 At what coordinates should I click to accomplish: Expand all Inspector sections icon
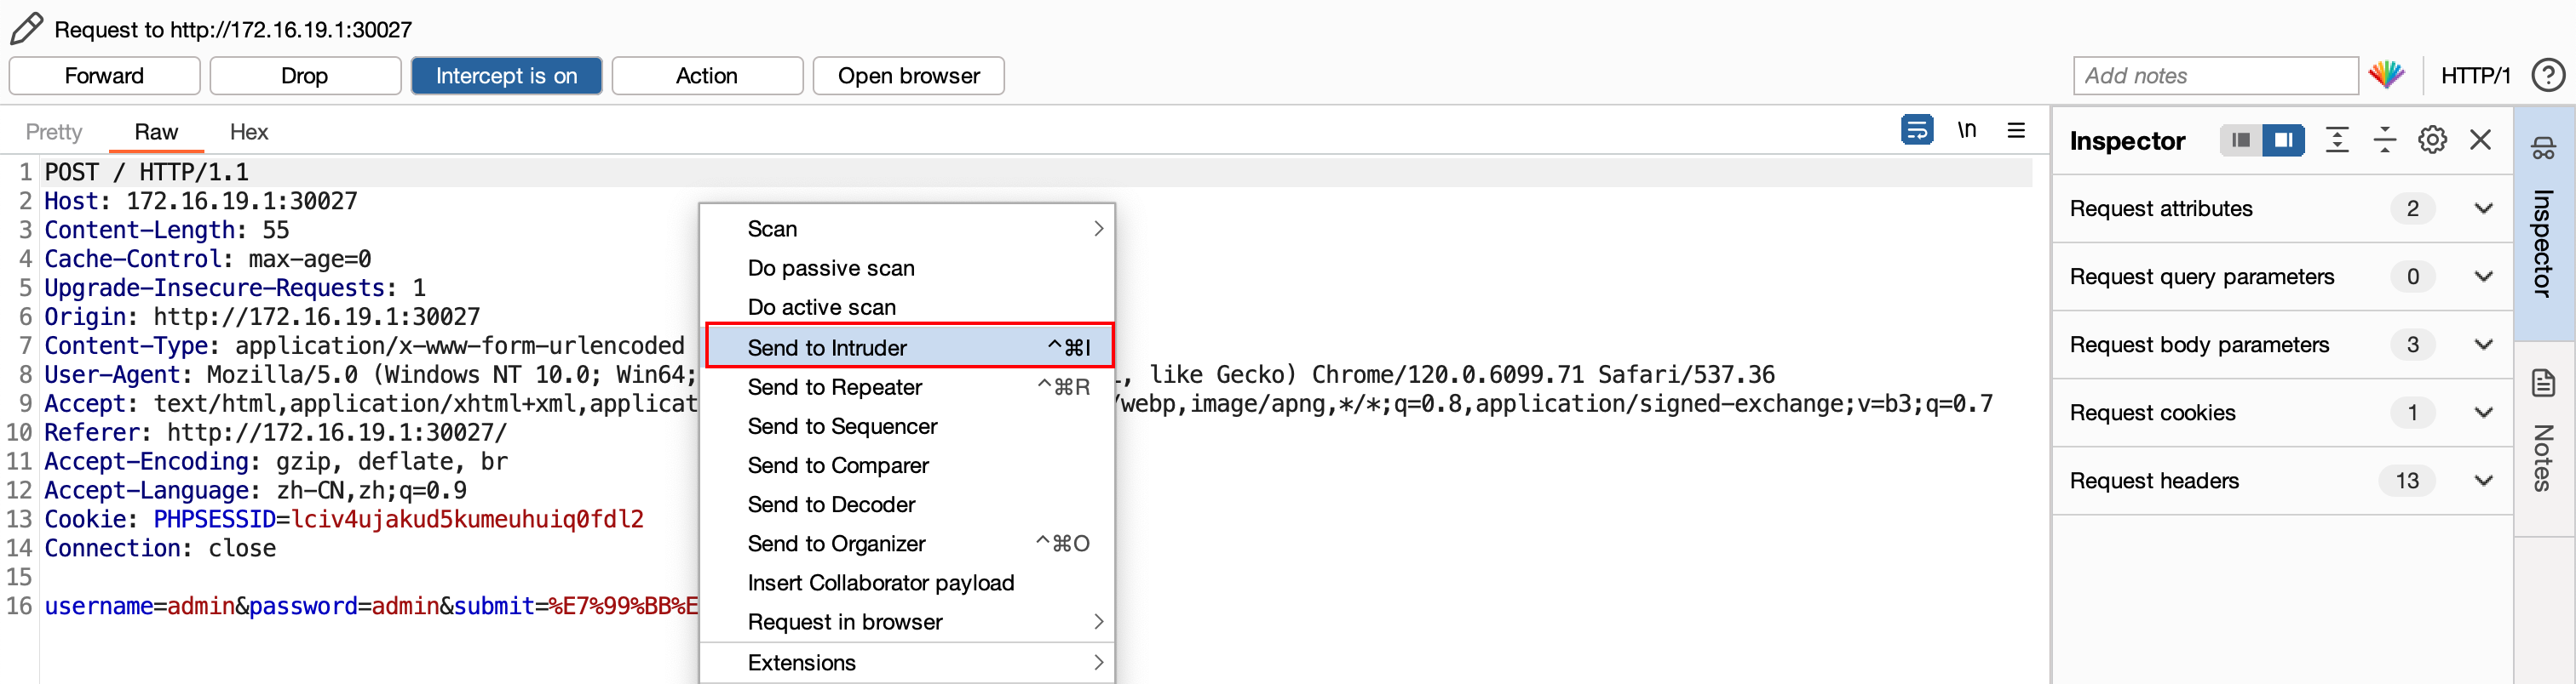pos(2336,140)
